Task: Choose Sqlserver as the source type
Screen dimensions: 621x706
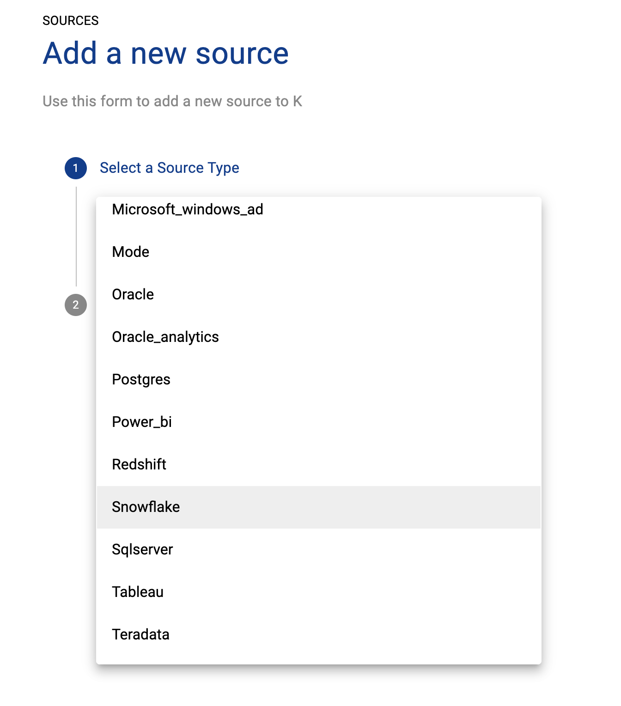Action: [x=142, y=549]
